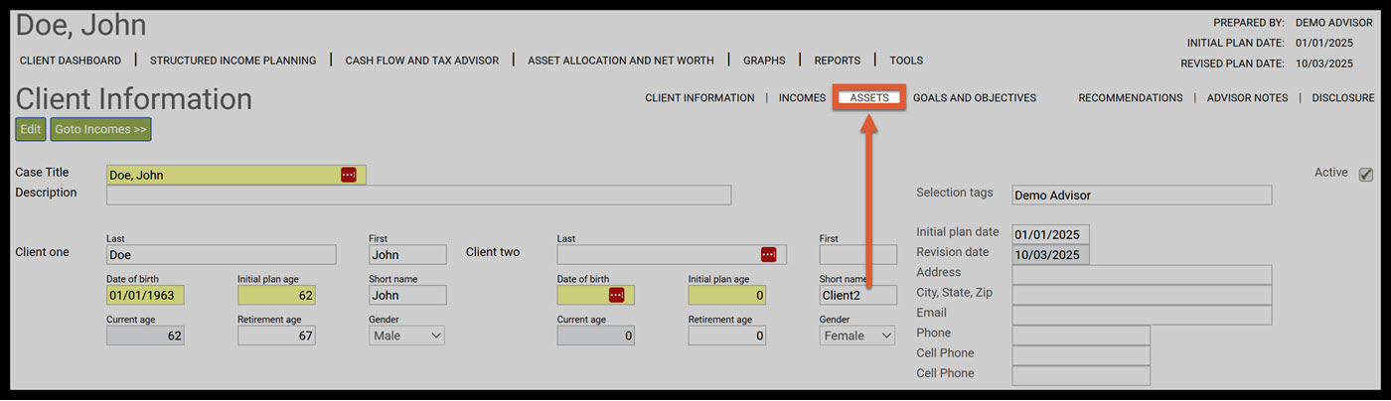Toggle the Active checkbox
Image resolution: width=1391 pixels, height=401 pixels.
(1366, 174)
